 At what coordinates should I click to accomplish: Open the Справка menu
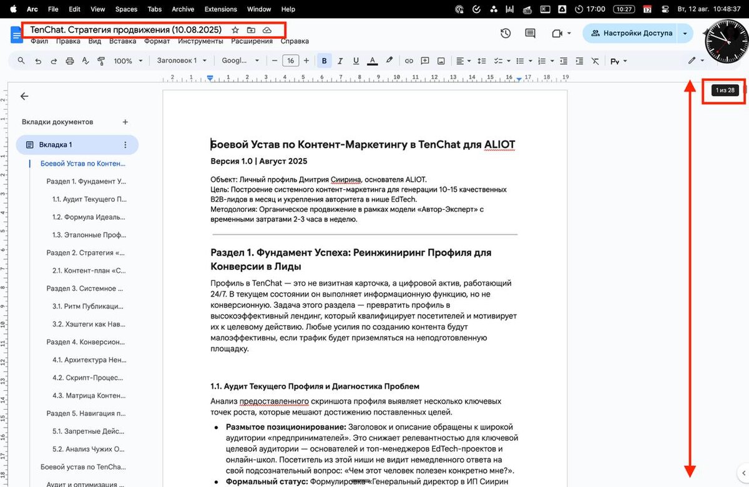(295, 41)
